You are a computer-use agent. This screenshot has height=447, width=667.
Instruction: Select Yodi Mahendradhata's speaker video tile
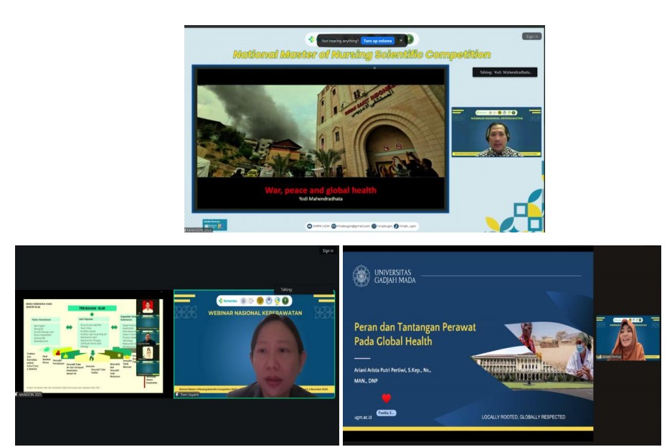click(x=496, y=133)
